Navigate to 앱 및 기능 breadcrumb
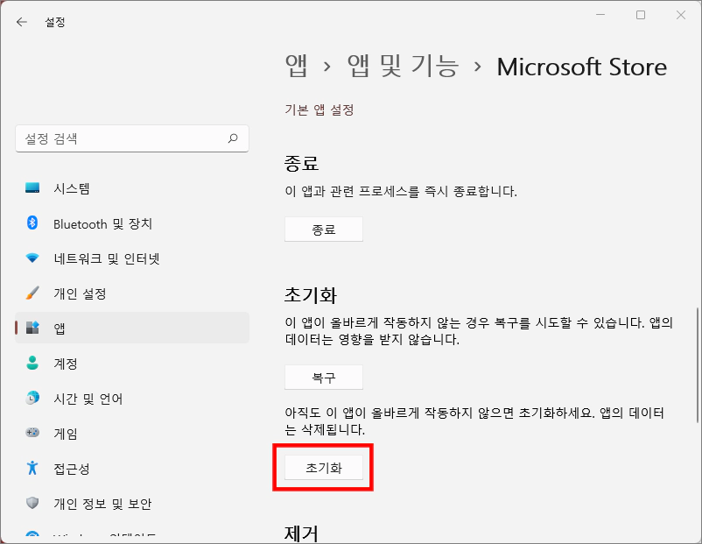 click(x=403, y=67)
